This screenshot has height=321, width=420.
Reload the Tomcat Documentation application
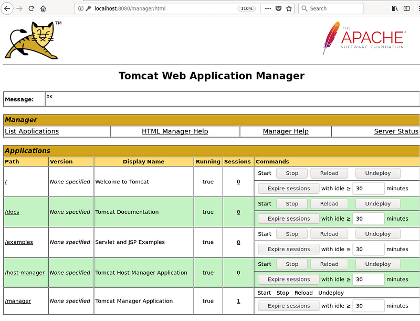[x=329, y=204]
